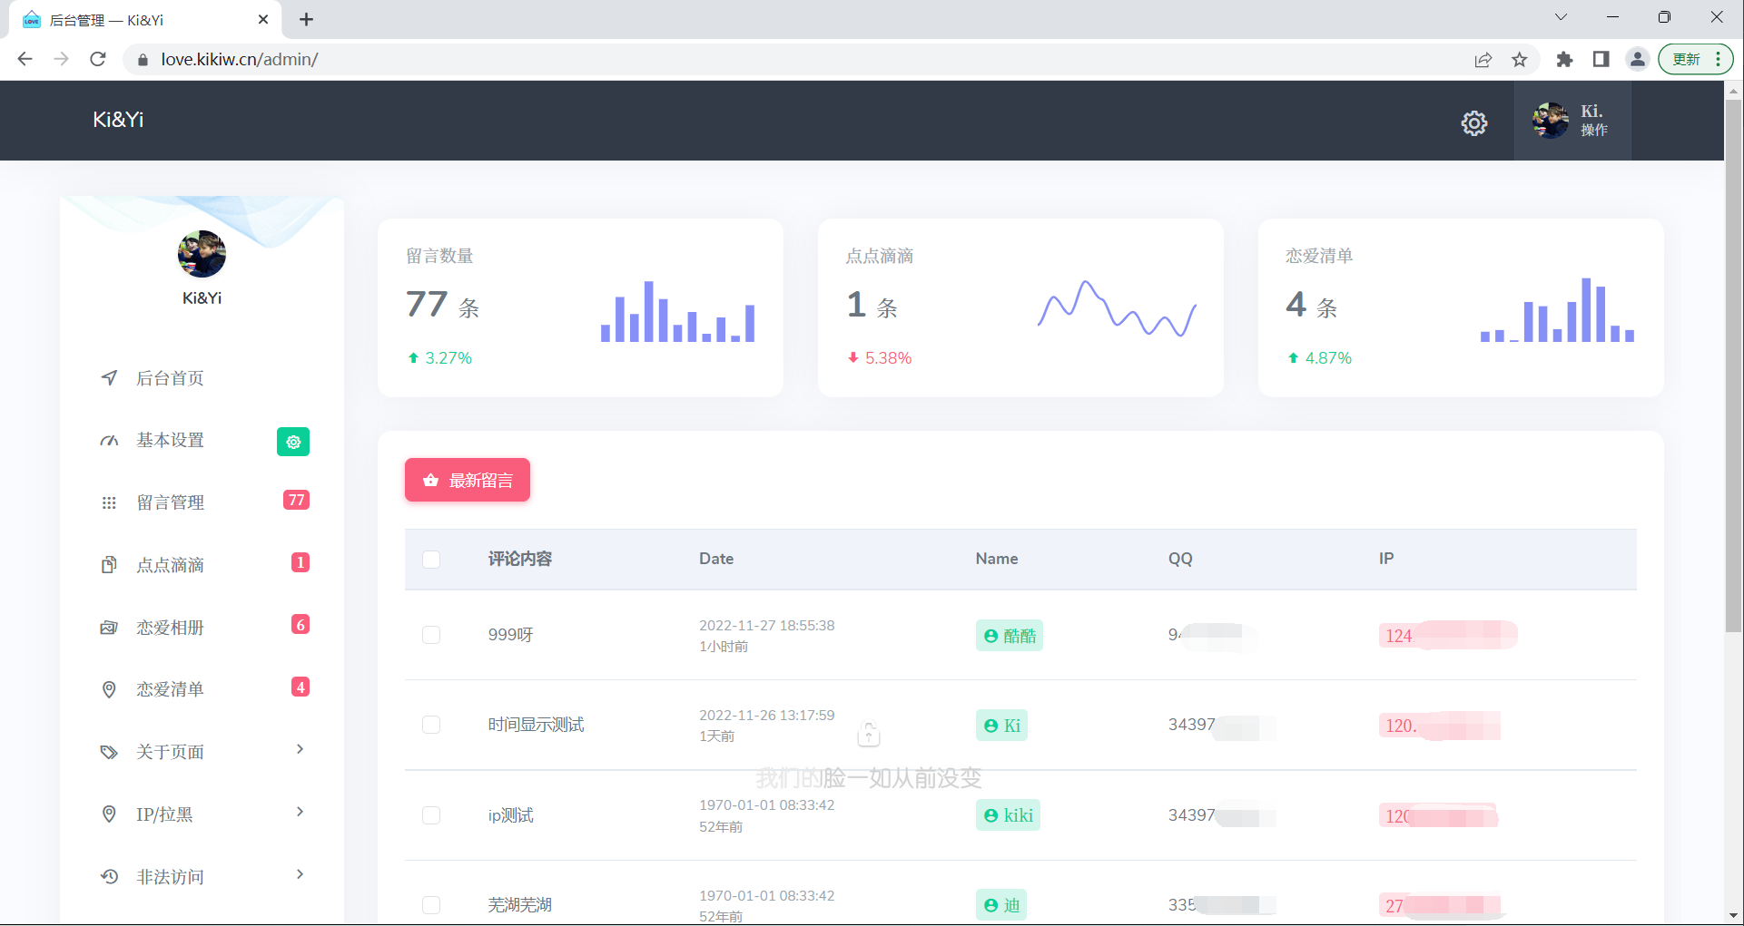
Task: Click the page vertical scrollbar
Action: pyautogui.click(x=1733, y=363)
